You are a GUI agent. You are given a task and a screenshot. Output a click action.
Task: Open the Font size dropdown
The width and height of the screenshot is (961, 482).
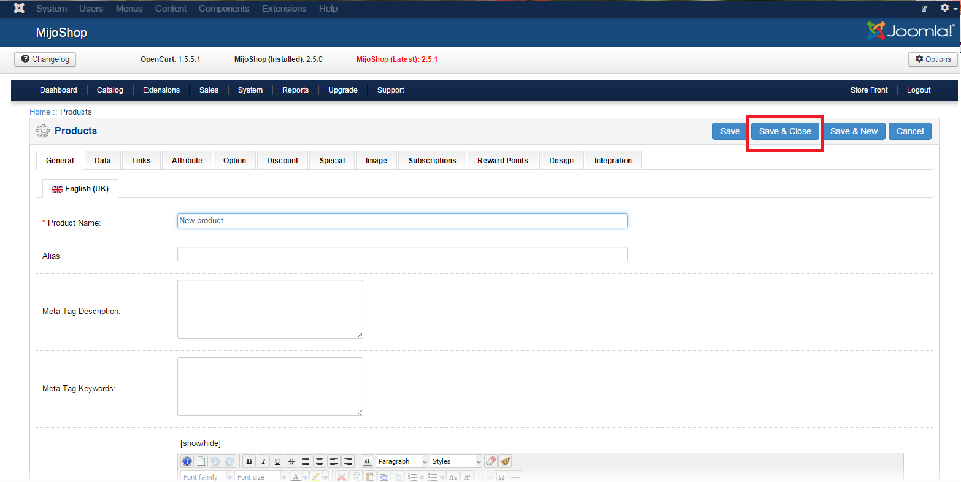pyautogui.click(x=261, y=476)
